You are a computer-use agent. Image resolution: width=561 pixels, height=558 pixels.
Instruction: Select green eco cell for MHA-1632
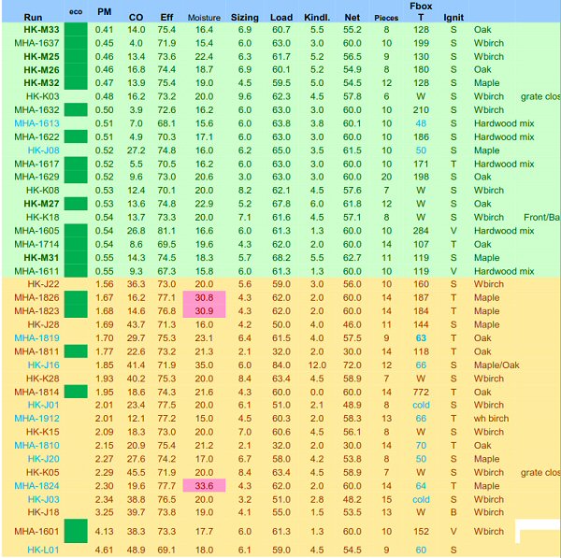point(76,109)
